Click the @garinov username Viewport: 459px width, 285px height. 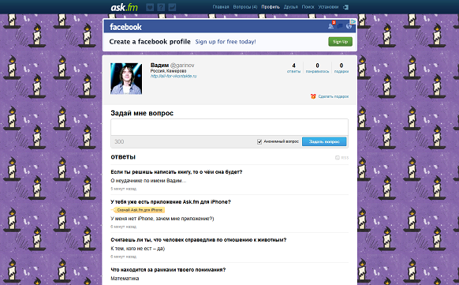pos(182,65)
